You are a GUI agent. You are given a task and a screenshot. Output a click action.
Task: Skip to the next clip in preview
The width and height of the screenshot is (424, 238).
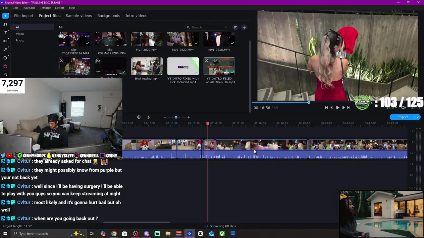click(x=348, y=107)
